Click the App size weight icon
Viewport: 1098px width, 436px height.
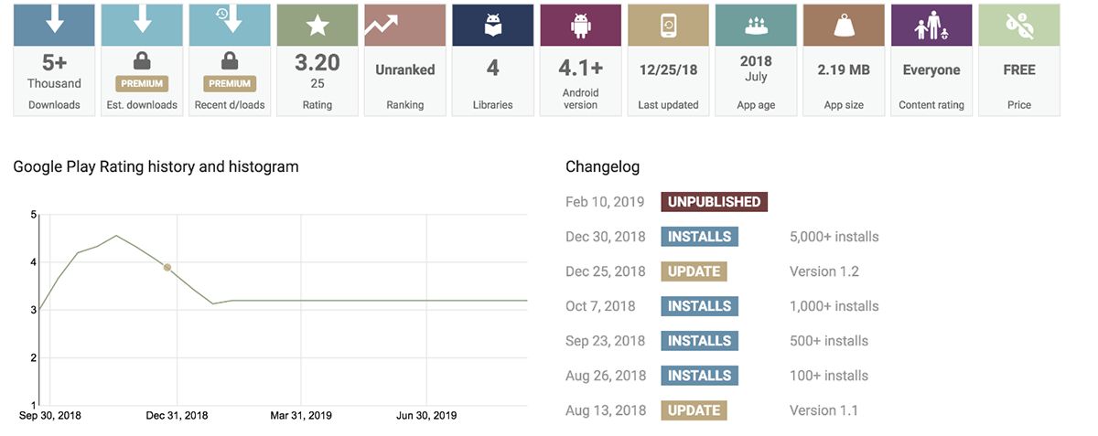point(844,26)
